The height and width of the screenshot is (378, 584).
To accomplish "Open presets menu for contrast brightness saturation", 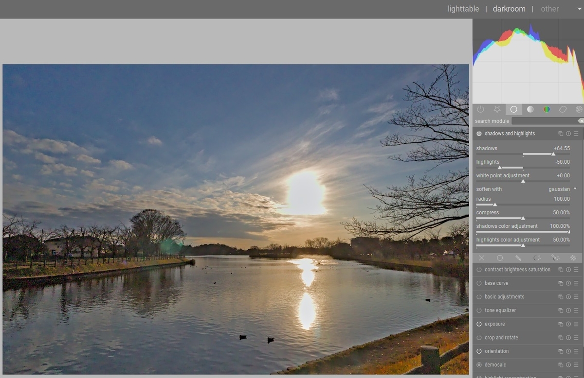I will tap(576, 270).
